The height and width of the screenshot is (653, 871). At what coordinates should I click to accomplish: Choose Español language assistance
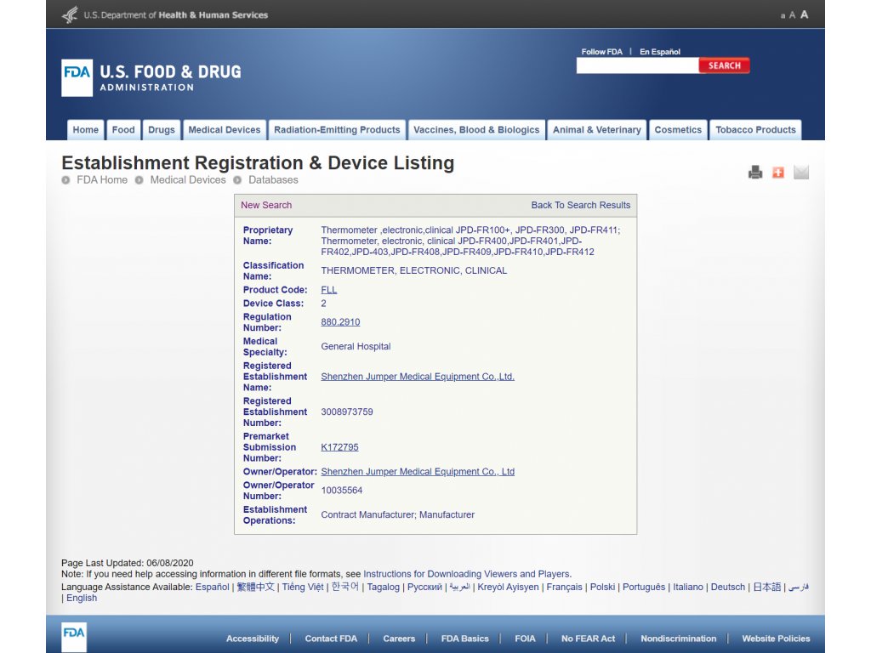pos(212,587)
